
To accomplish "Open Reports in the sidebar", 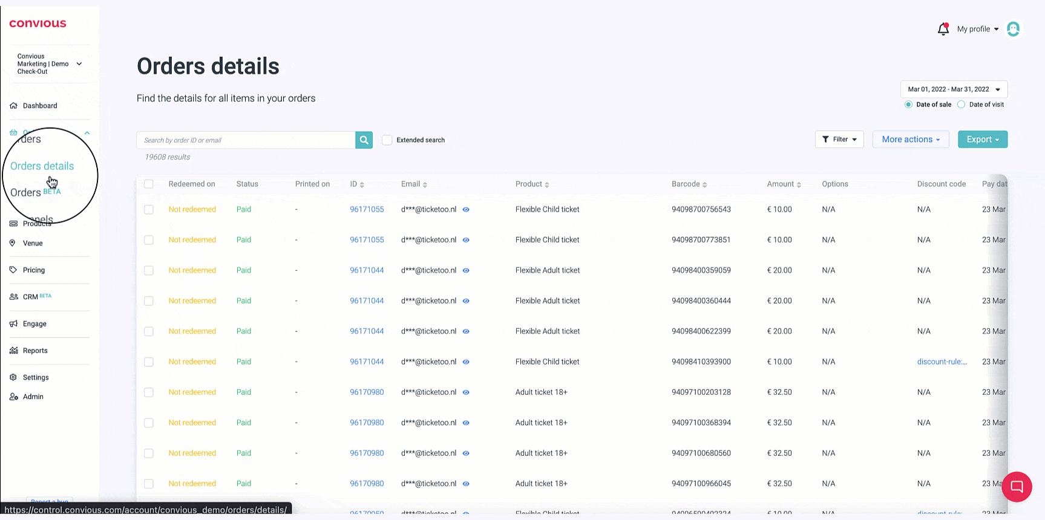I will (35, 351).
